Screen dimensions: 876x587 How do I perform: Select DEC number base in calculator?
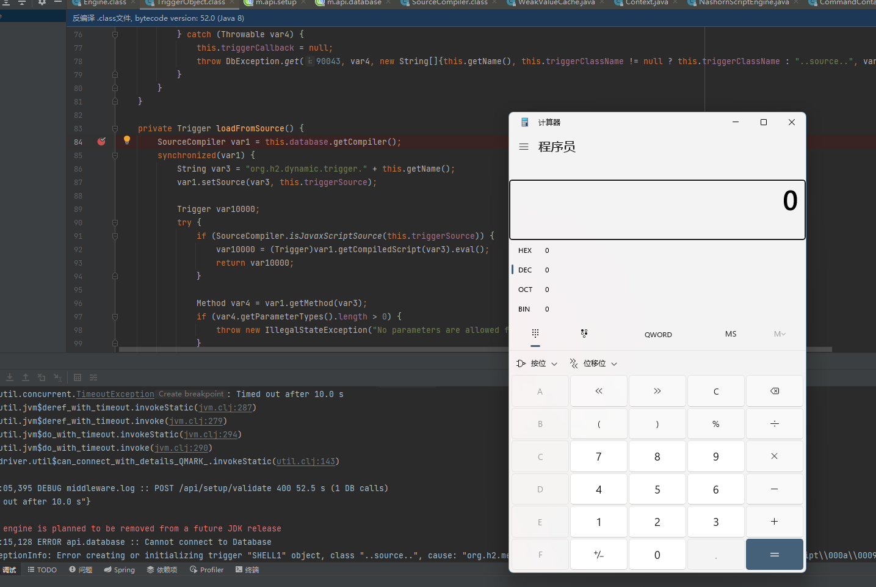pos(658,270)
